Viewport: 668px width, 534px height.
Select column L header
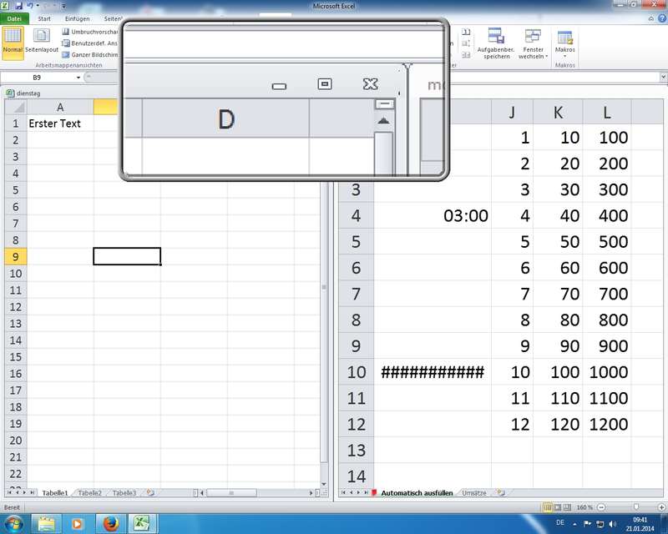607,112
